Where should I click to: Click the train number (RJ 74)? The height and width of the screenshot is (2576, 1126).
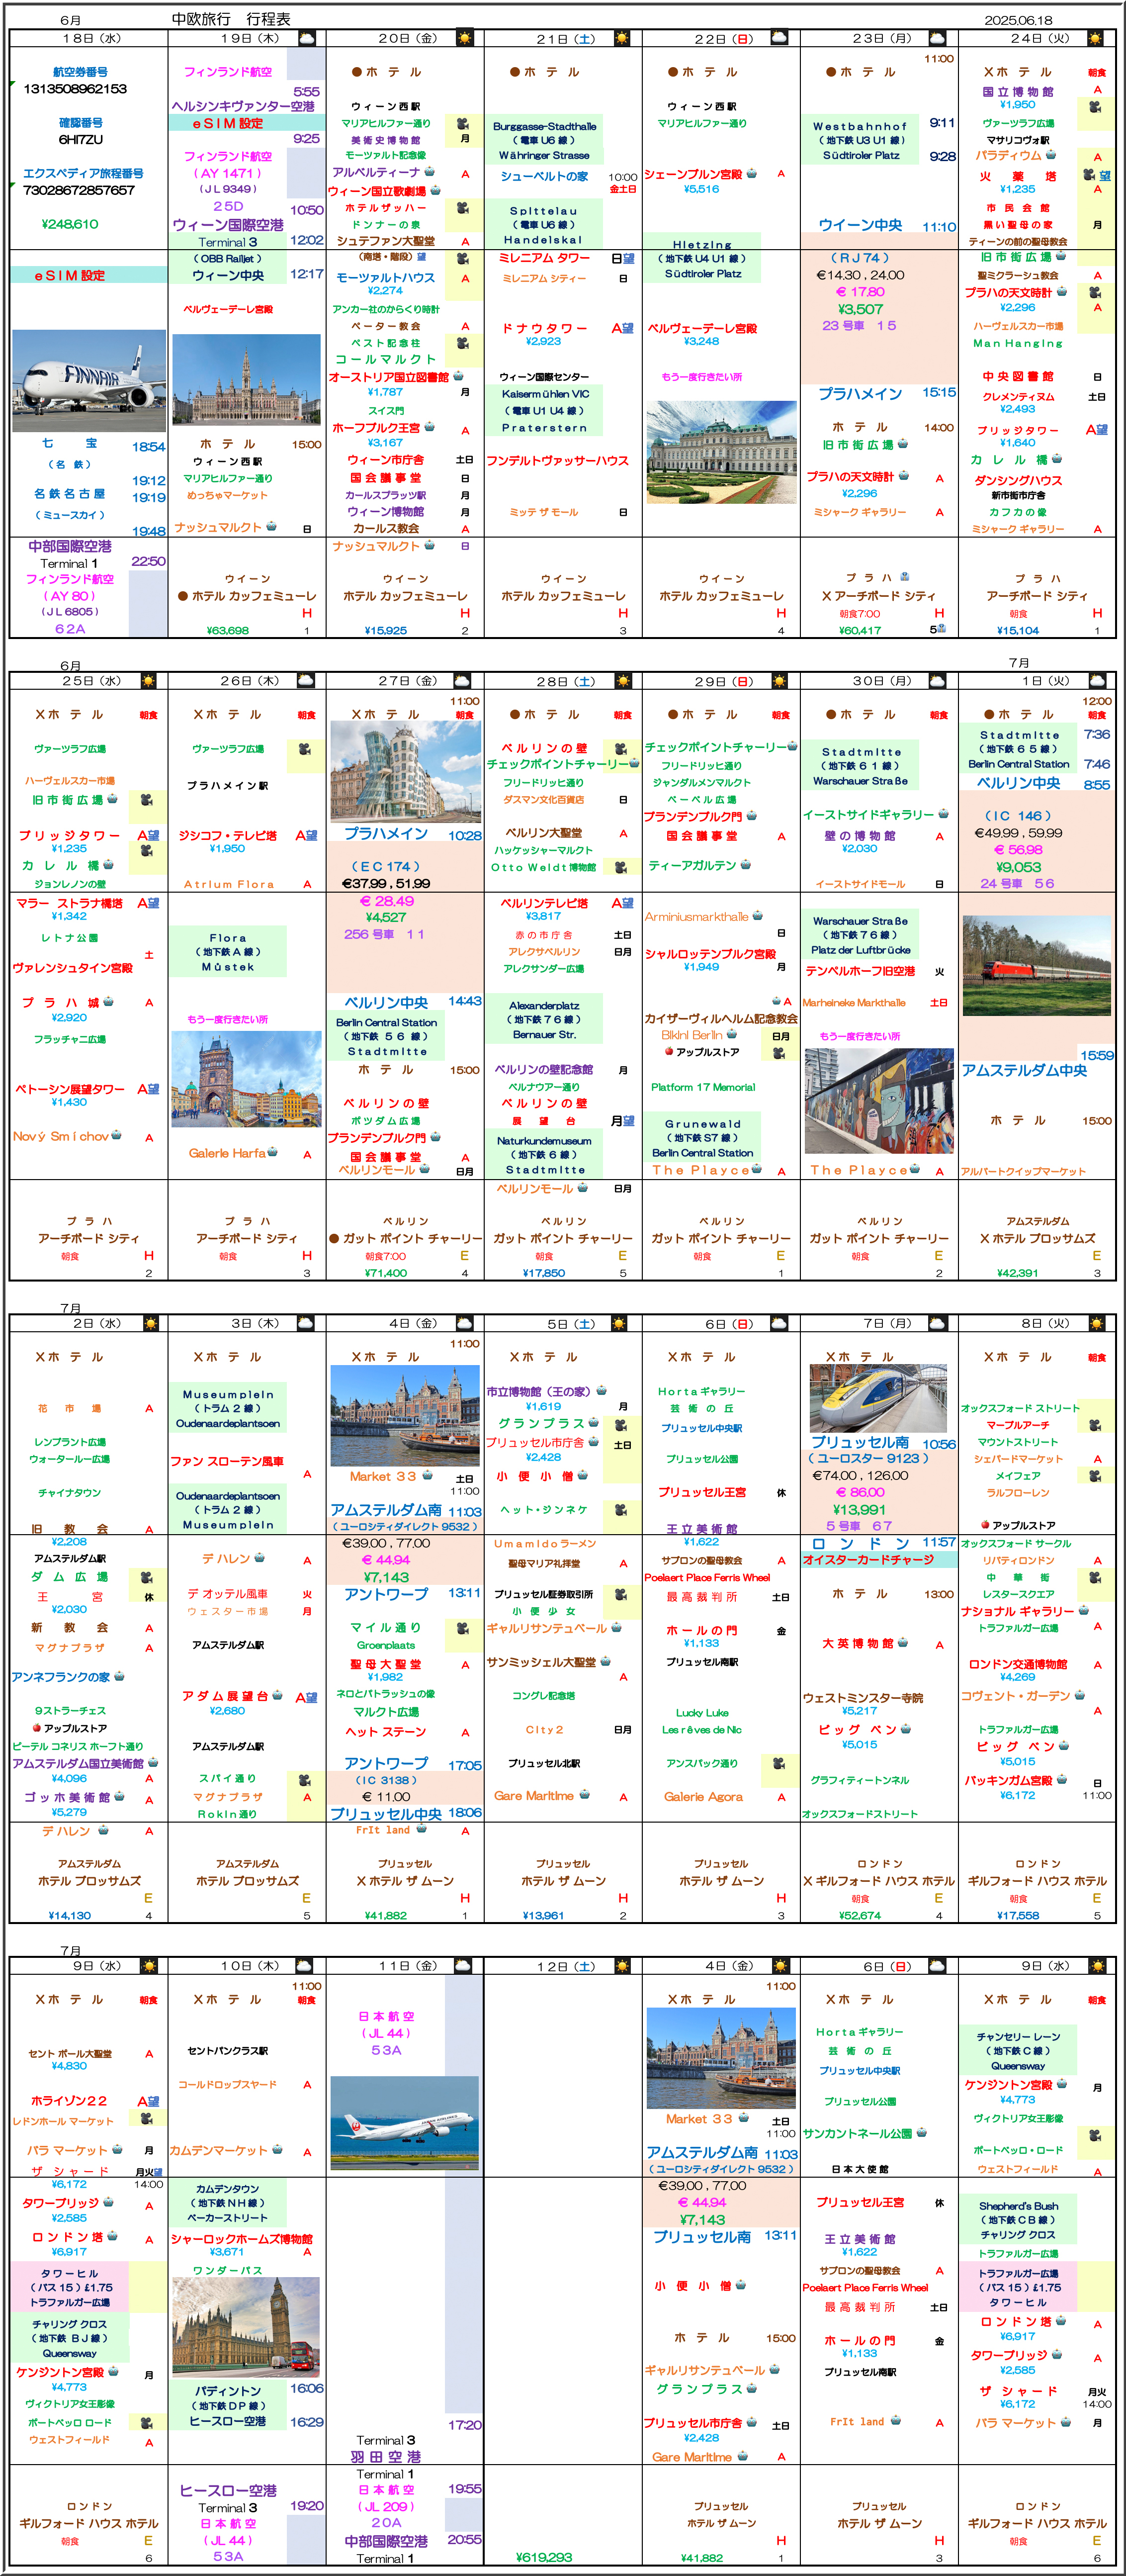tap(859, 258)
